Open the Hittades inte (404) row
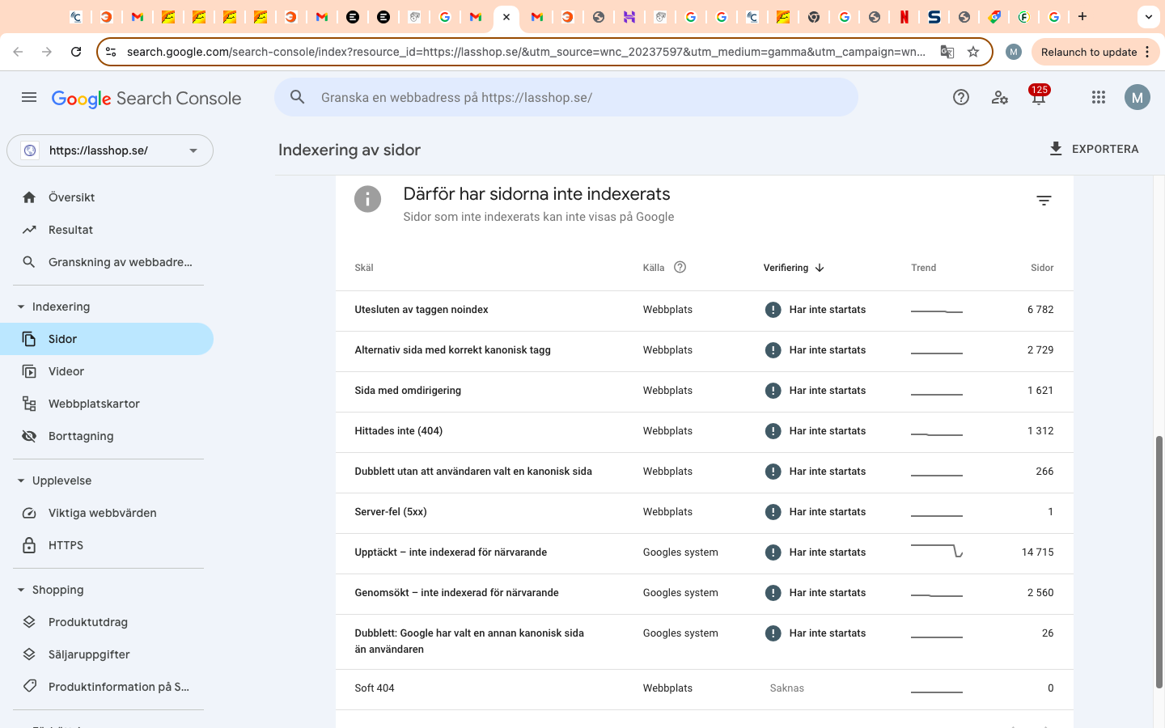 (398, 431)
